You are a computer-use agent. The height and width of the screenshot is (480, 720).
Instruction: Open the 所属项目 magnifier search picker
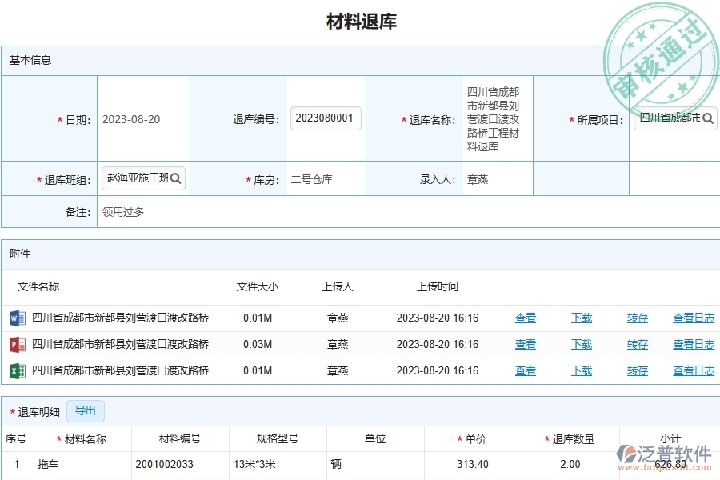(707, 118)
